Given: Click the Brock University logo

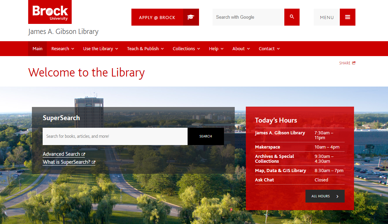Looking at the screenshot, I should 50,12.
